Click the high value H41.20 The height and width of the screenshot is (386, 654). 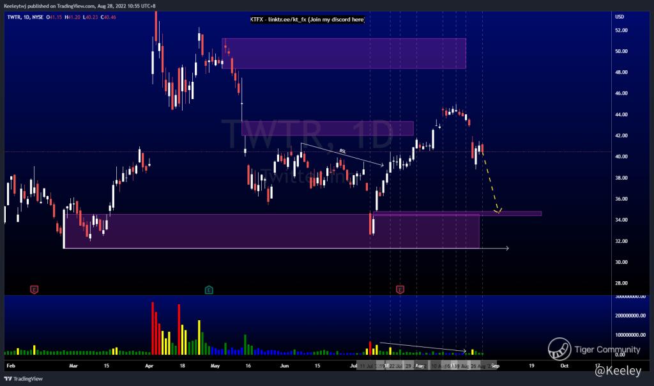[72, 17]
